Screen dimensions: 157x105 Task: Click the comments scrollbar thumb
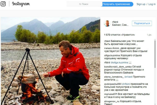tap(155, 54)
